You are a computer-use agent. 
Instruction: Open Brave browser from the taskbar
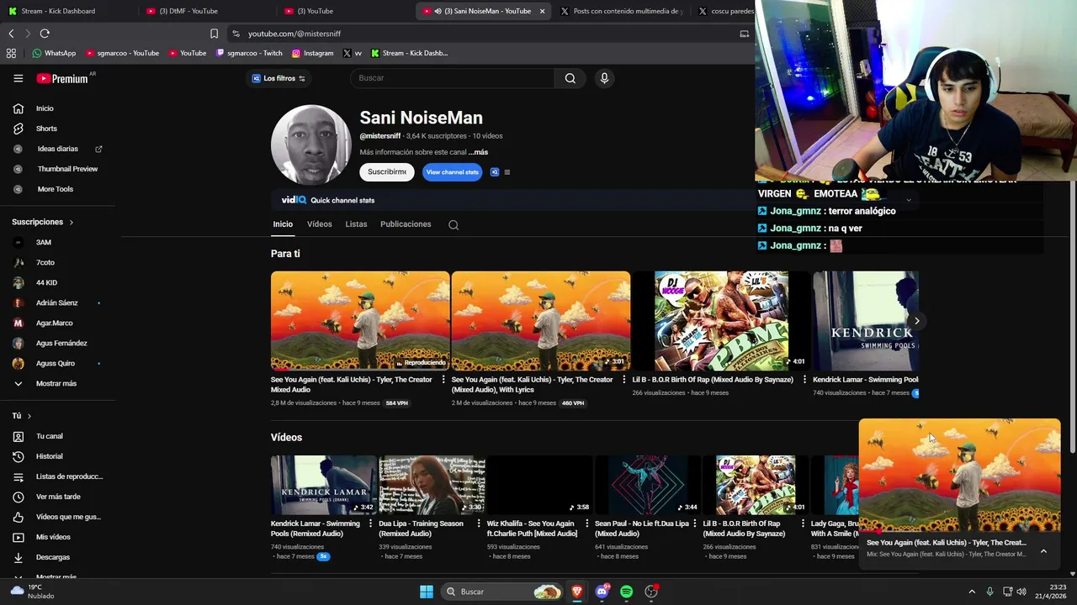coord(577,592)
